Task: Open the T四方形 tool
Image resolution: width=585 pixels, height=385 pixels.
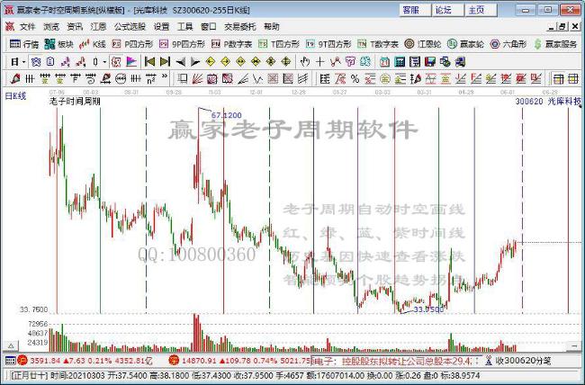Action: [x=279, y=44]
